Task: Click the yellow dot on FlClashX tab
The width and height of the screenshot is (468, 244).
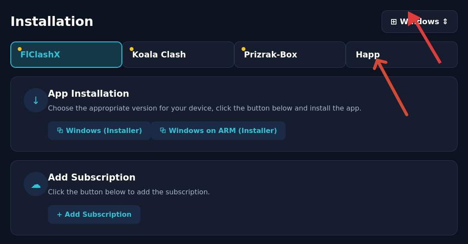Action: point(20,49)
